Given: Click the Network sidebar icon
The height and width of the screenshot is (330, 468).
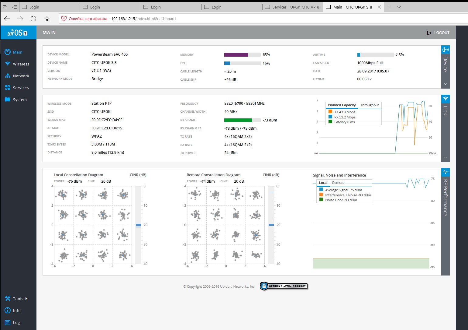Looking at the screenshot, I should click(8, 76).
